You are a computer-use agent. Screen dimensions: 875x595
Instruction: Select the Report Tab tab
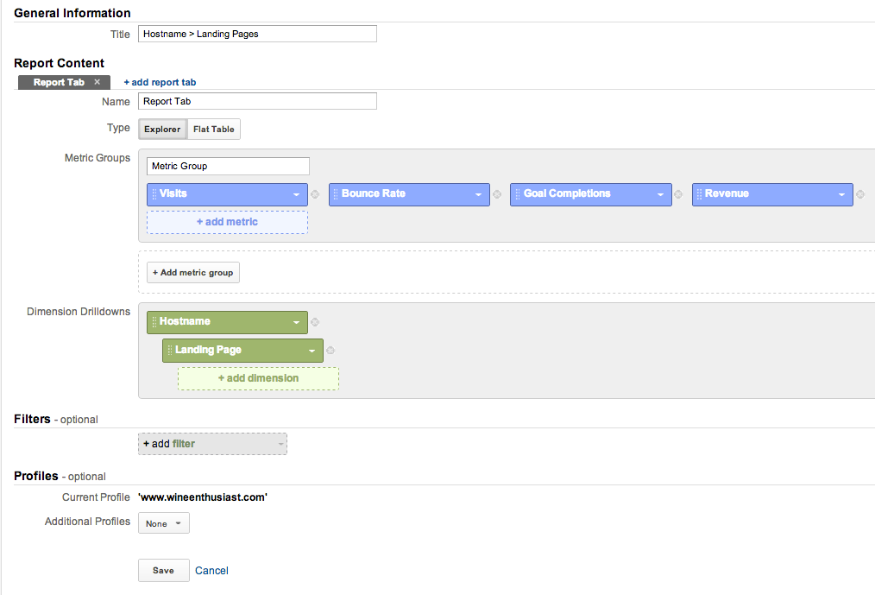(x=58, y=82)
